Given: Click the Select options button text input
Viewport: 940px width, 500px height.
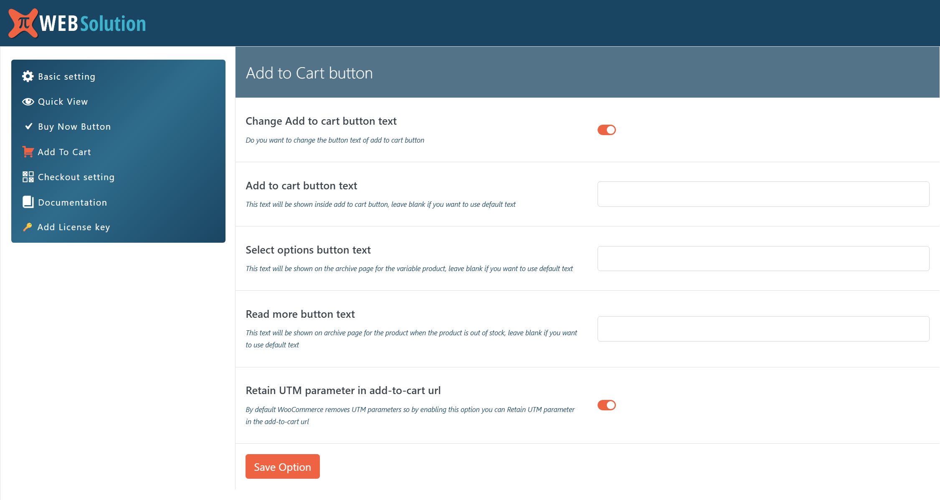Looking at the screenshot, I should point(763,259).
